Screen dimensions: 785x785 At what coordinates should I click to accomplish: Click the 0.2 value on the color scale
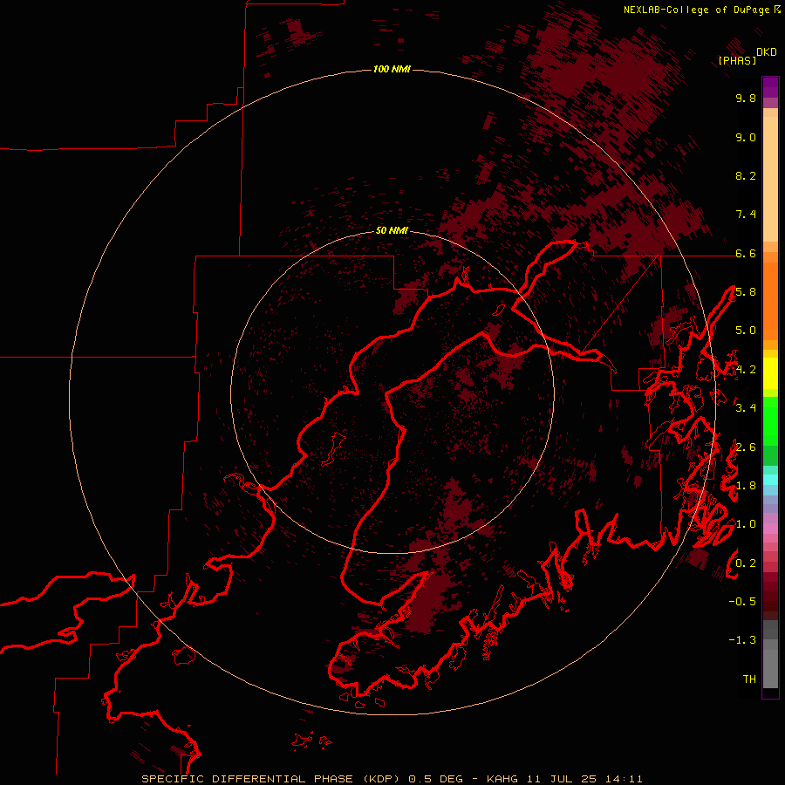click(746, 563)
